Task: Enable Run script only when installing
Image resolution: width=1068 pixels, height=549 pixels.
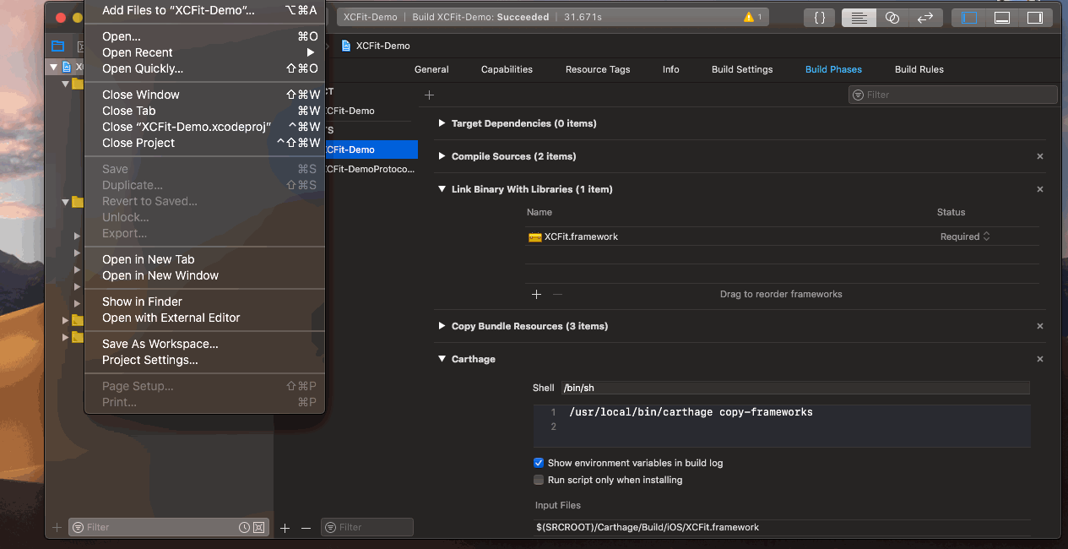Action: 538,480
